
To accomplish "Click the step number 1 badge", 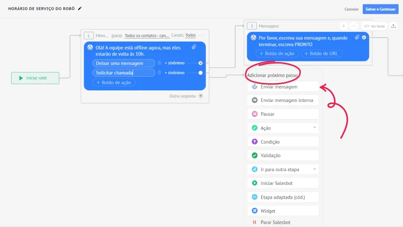I will (x=88, y=36).
